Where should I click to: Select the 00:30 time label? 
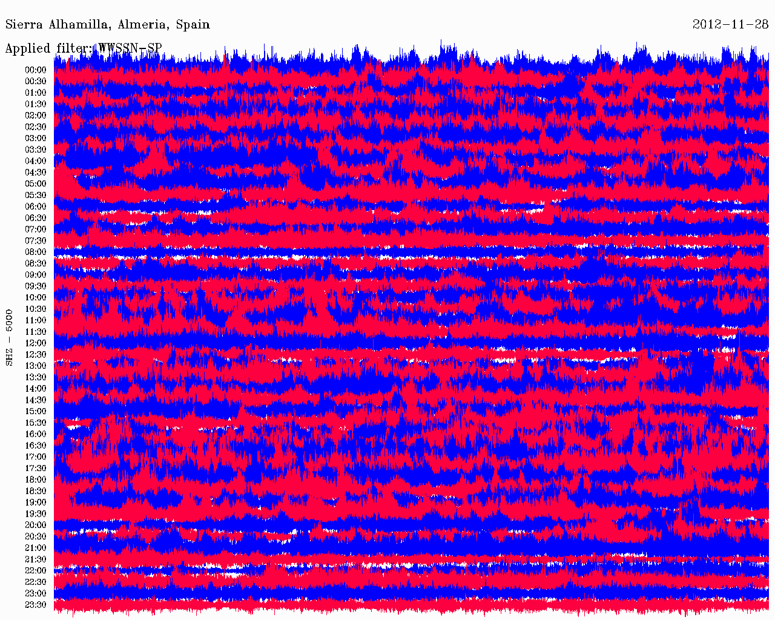[x=36, y=82]
